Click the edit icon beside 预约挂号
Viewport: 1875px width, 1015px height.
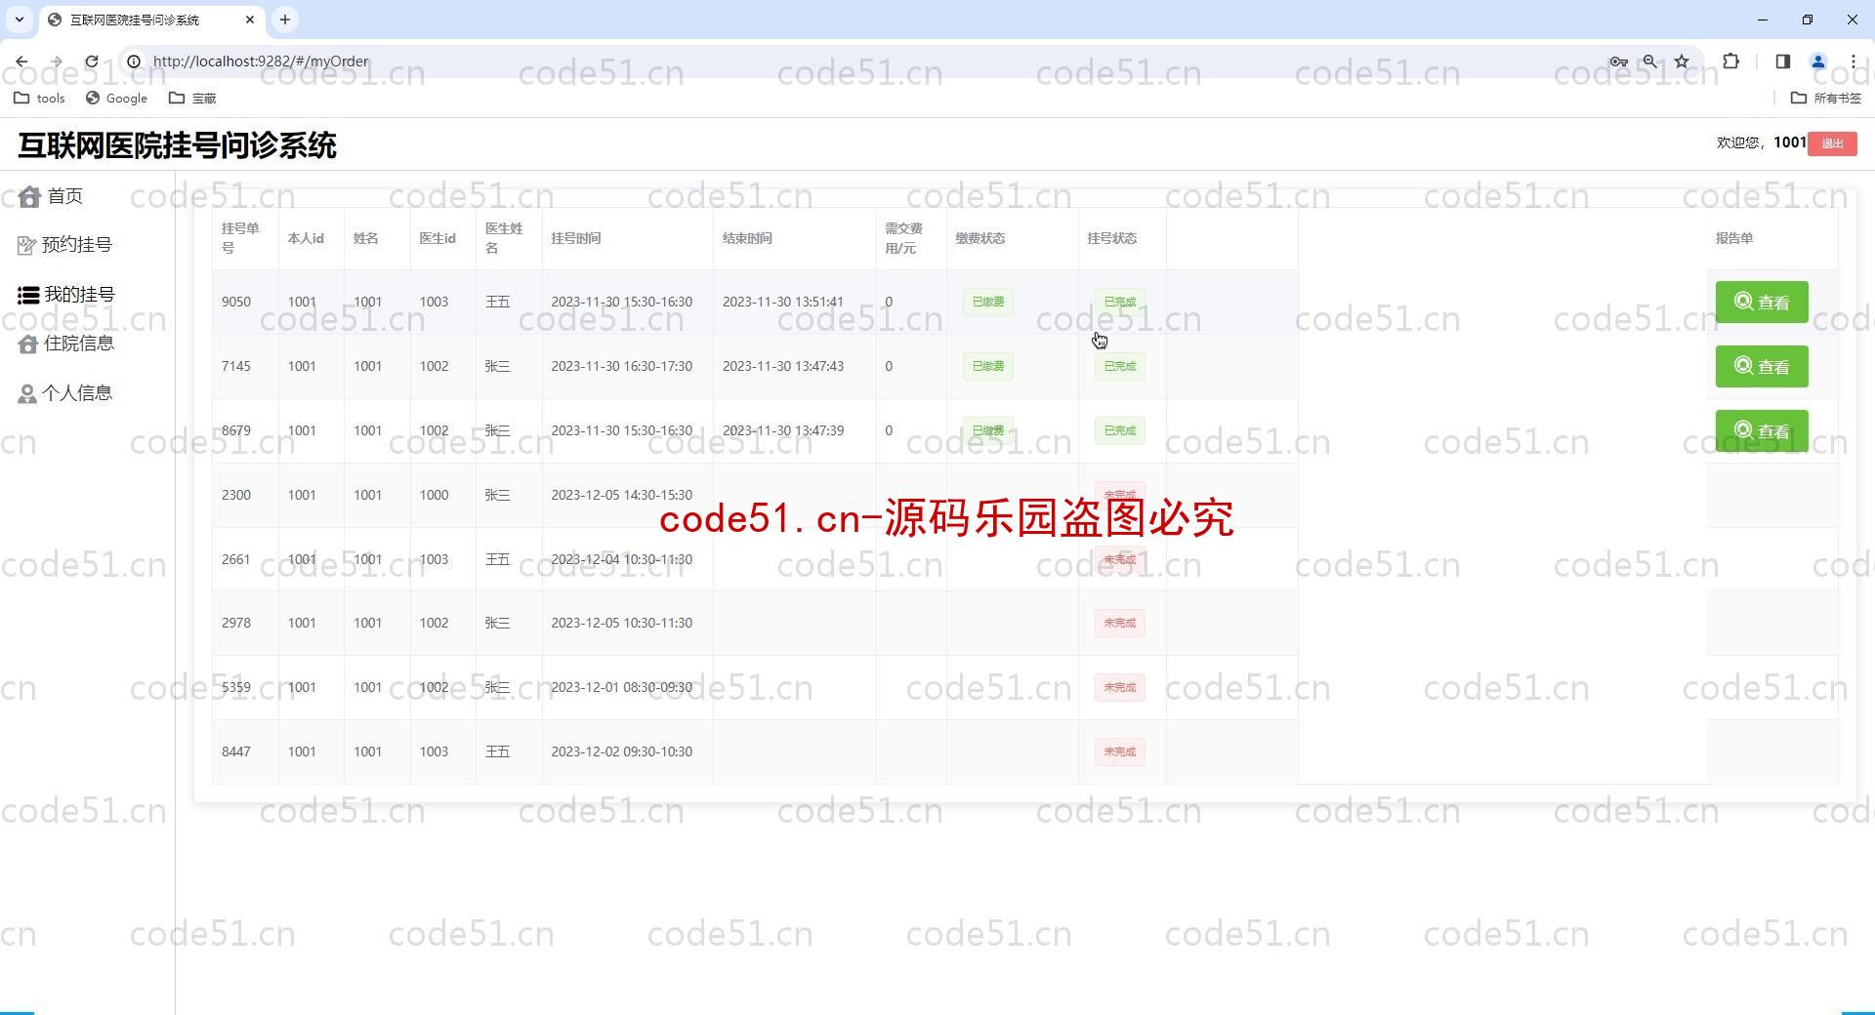[26, 246]
